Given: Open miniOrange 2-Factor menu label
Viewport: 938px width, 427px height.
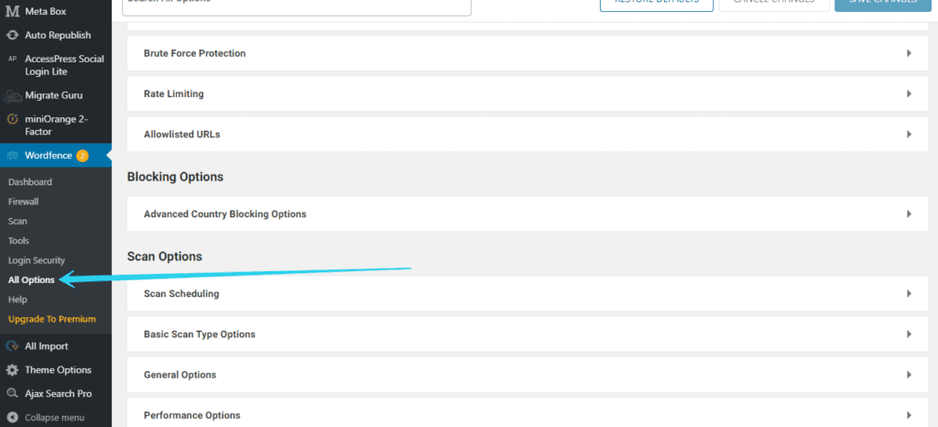Looking at the screenshot, I should 56,126.
